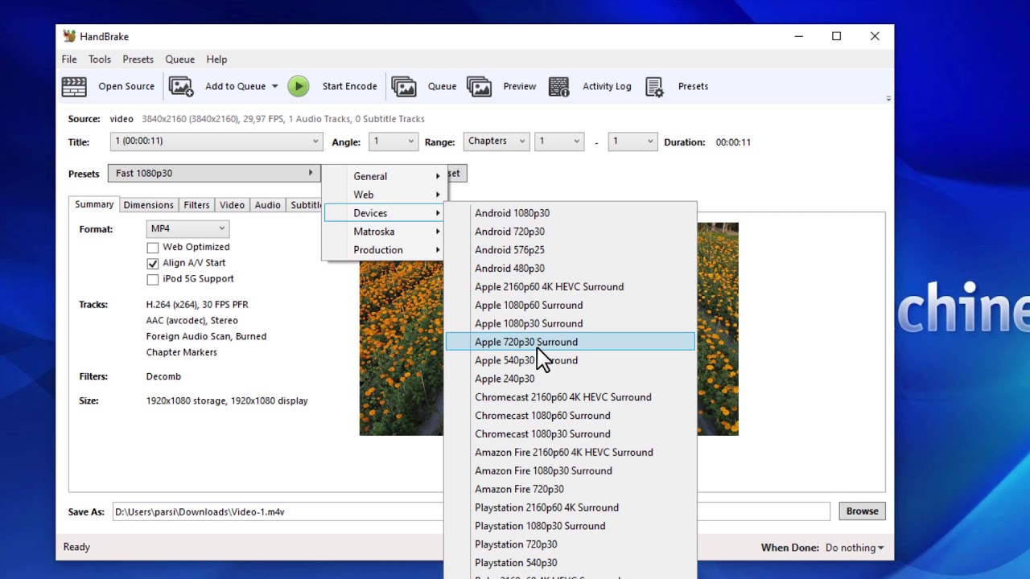Select Amazon Fire 1080p30 Surround preset
1030x579 pixels.
pyautogui.click(x=570, y=471)
